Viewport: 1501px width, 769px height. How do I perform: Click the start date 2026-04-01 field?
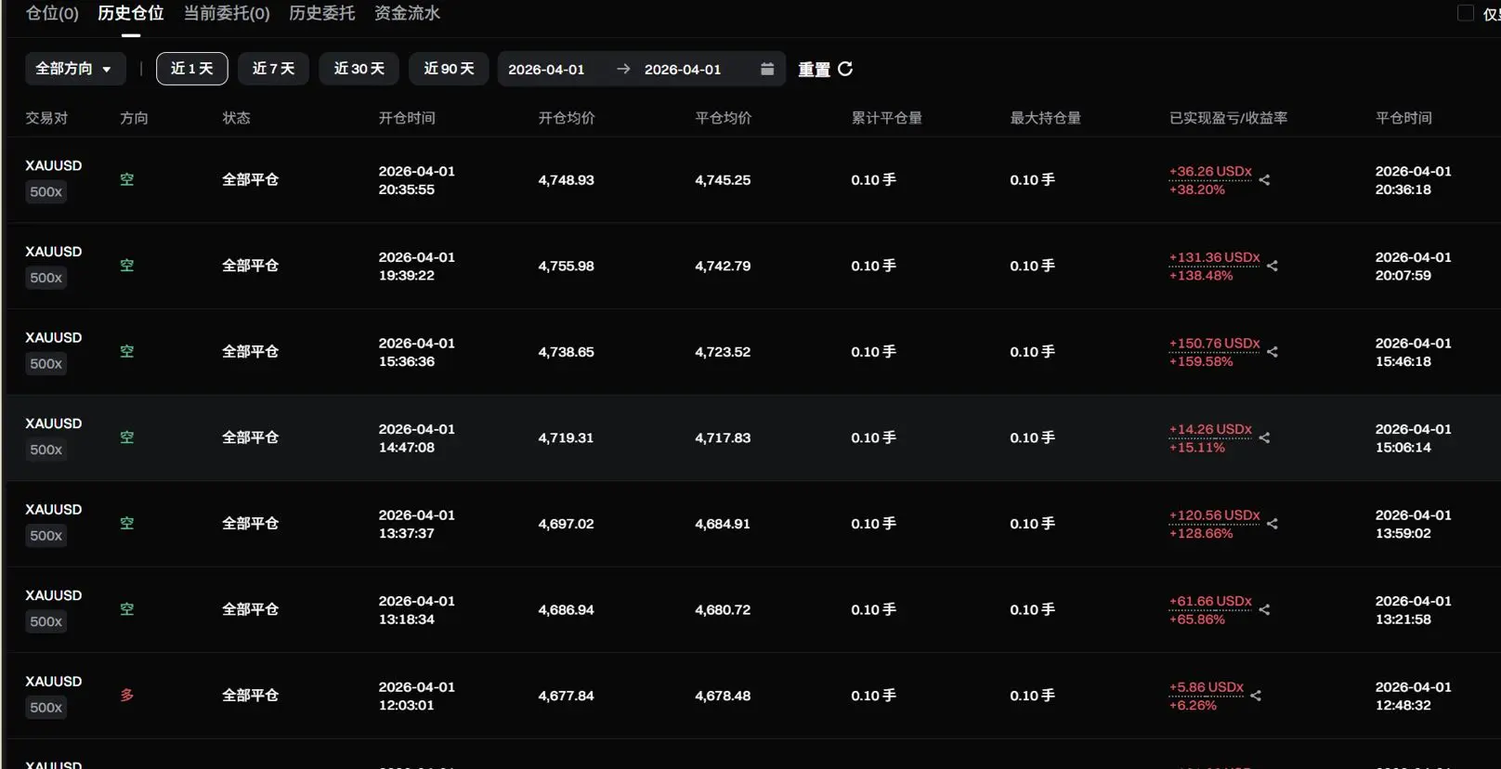coord(546,70)
